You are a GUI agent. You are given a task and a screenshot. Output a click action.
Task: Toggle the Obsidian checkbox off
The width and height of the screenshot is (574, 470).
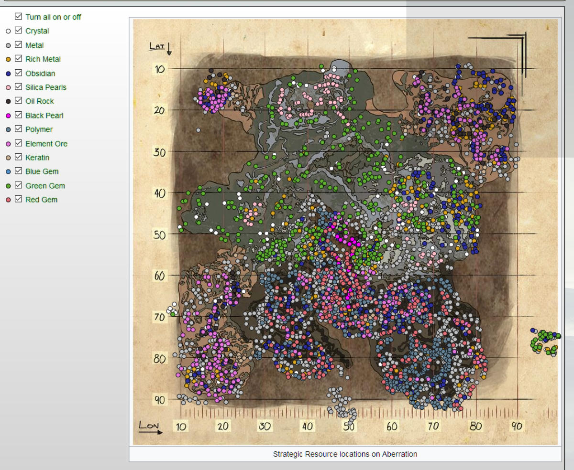(x=19, y=73)
